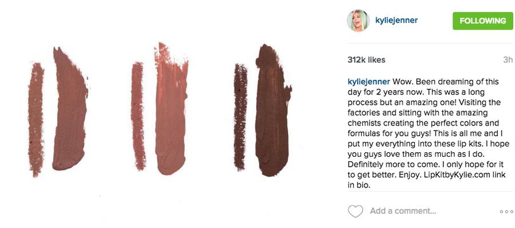This screenshot has width=515, height=228.
Task: Select the dark brown wide lipstick swatch
Action: click(x=272, y=111)
